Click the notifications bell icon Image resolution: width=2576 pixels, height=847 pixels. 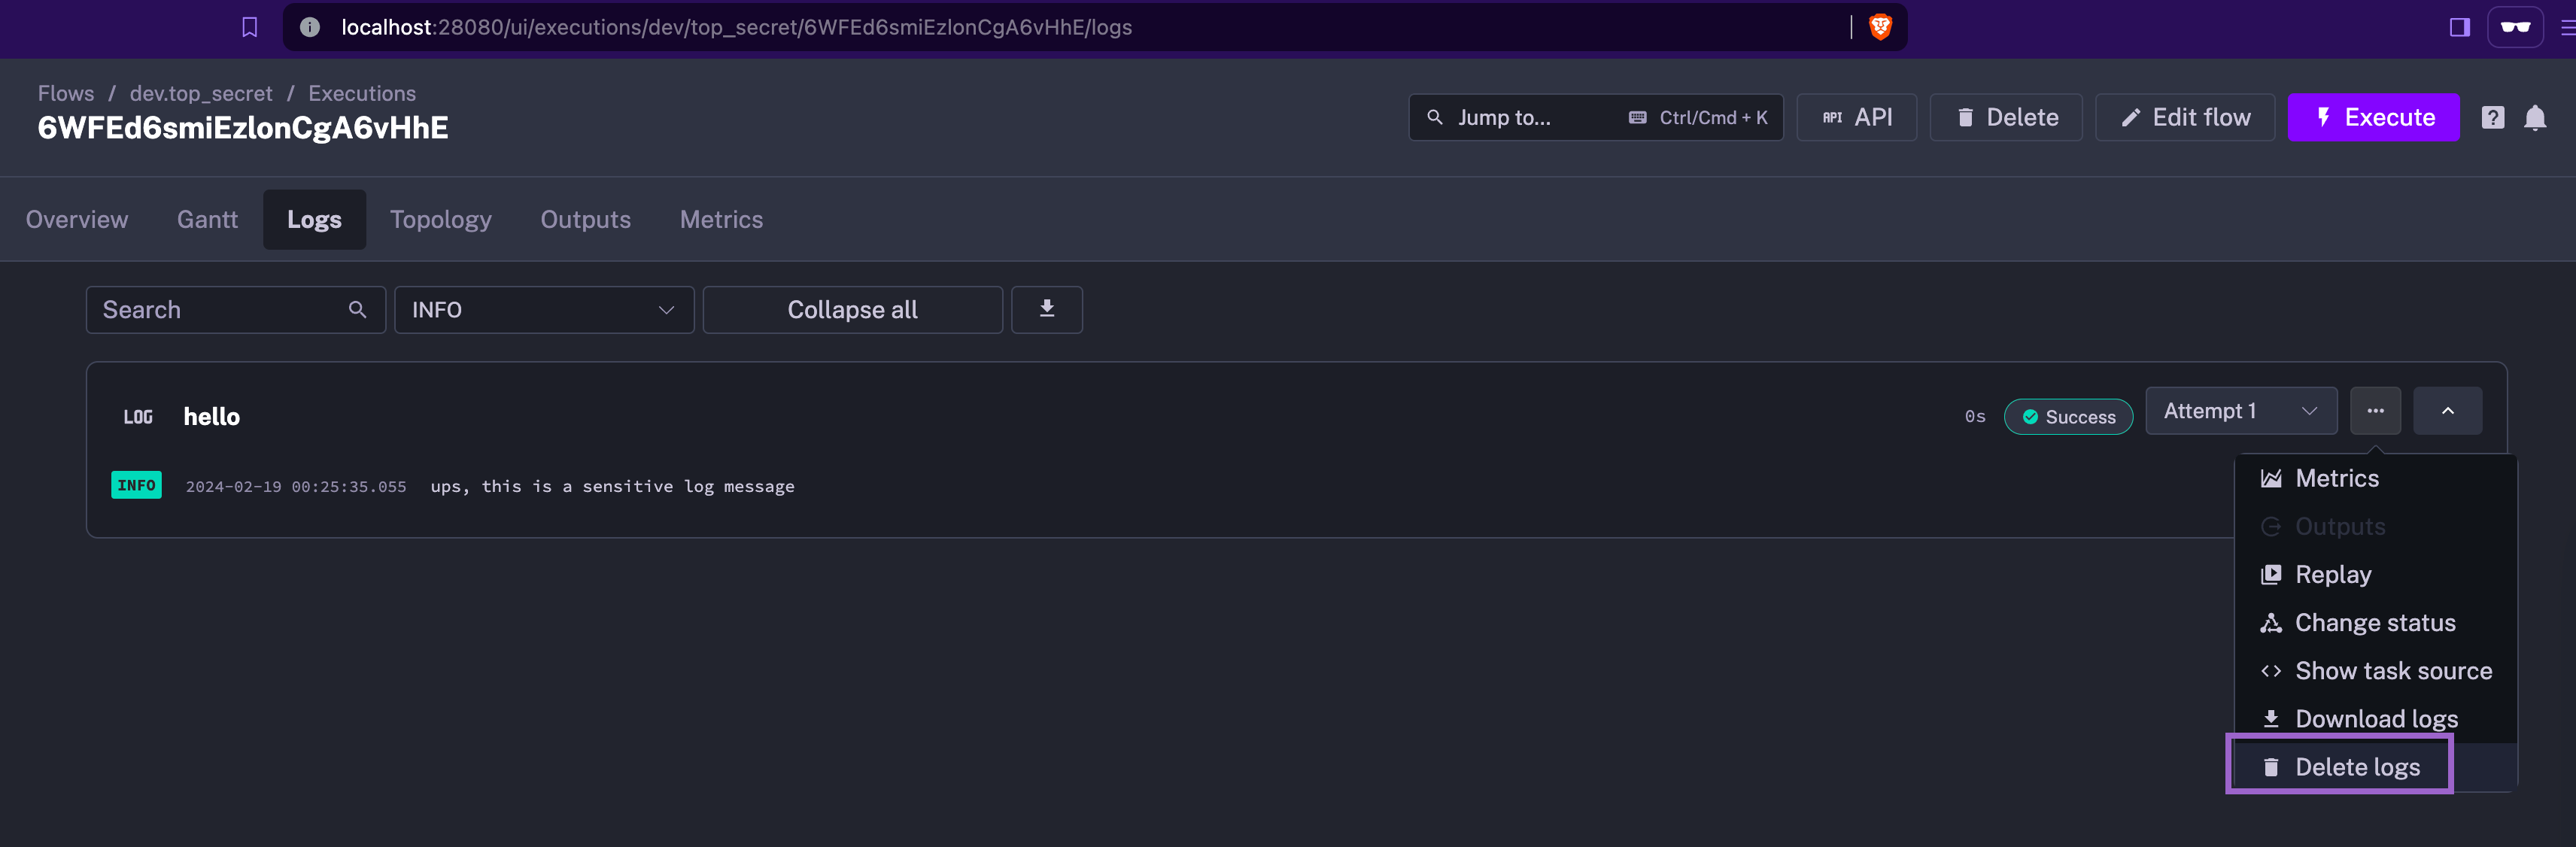pyautogui.click(x=2535, y=117)
